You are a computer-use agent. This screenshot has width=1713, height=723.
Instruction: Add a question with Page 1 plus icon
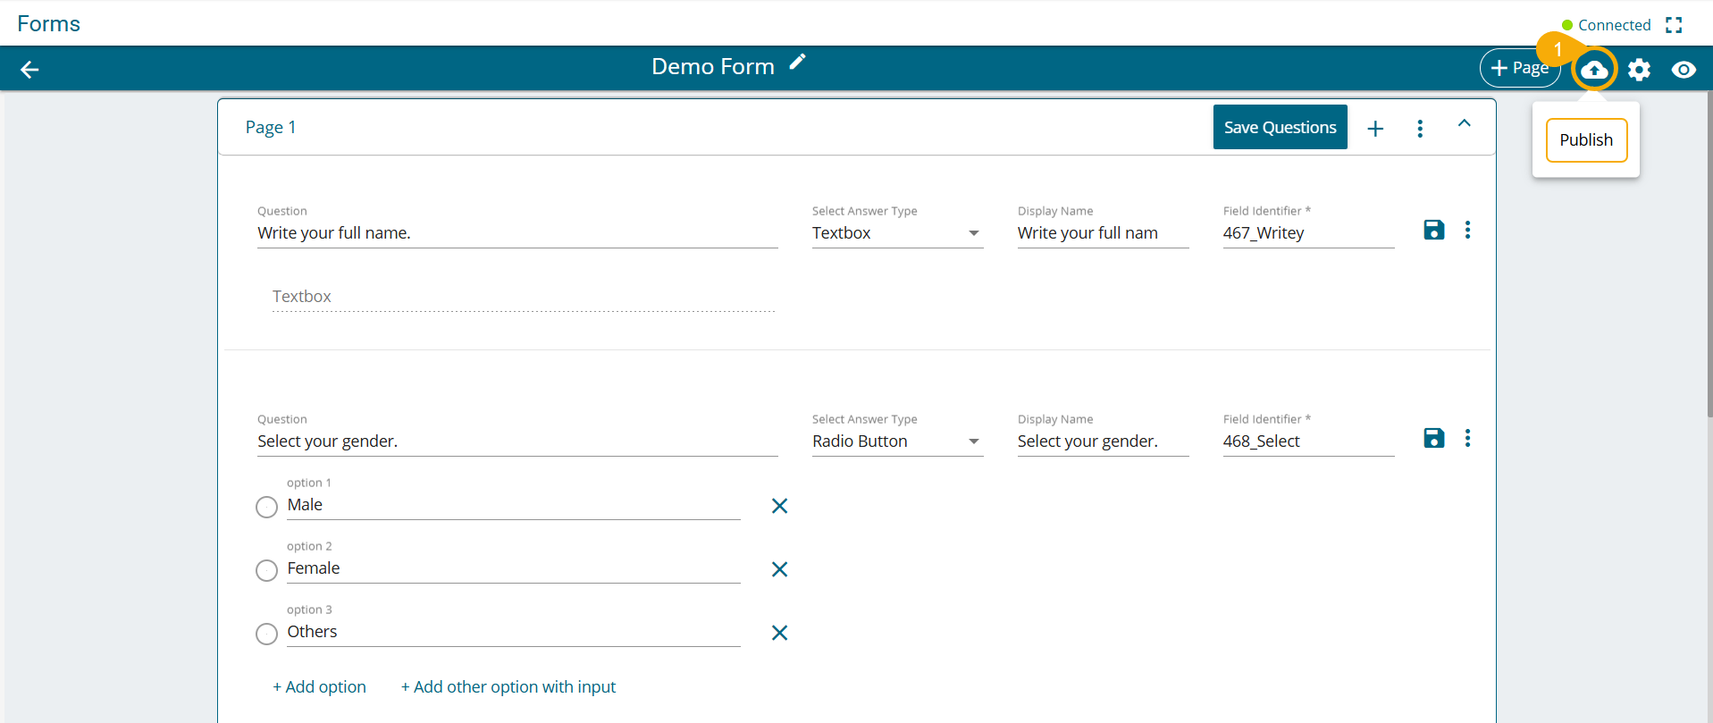tap(1375, 129)
